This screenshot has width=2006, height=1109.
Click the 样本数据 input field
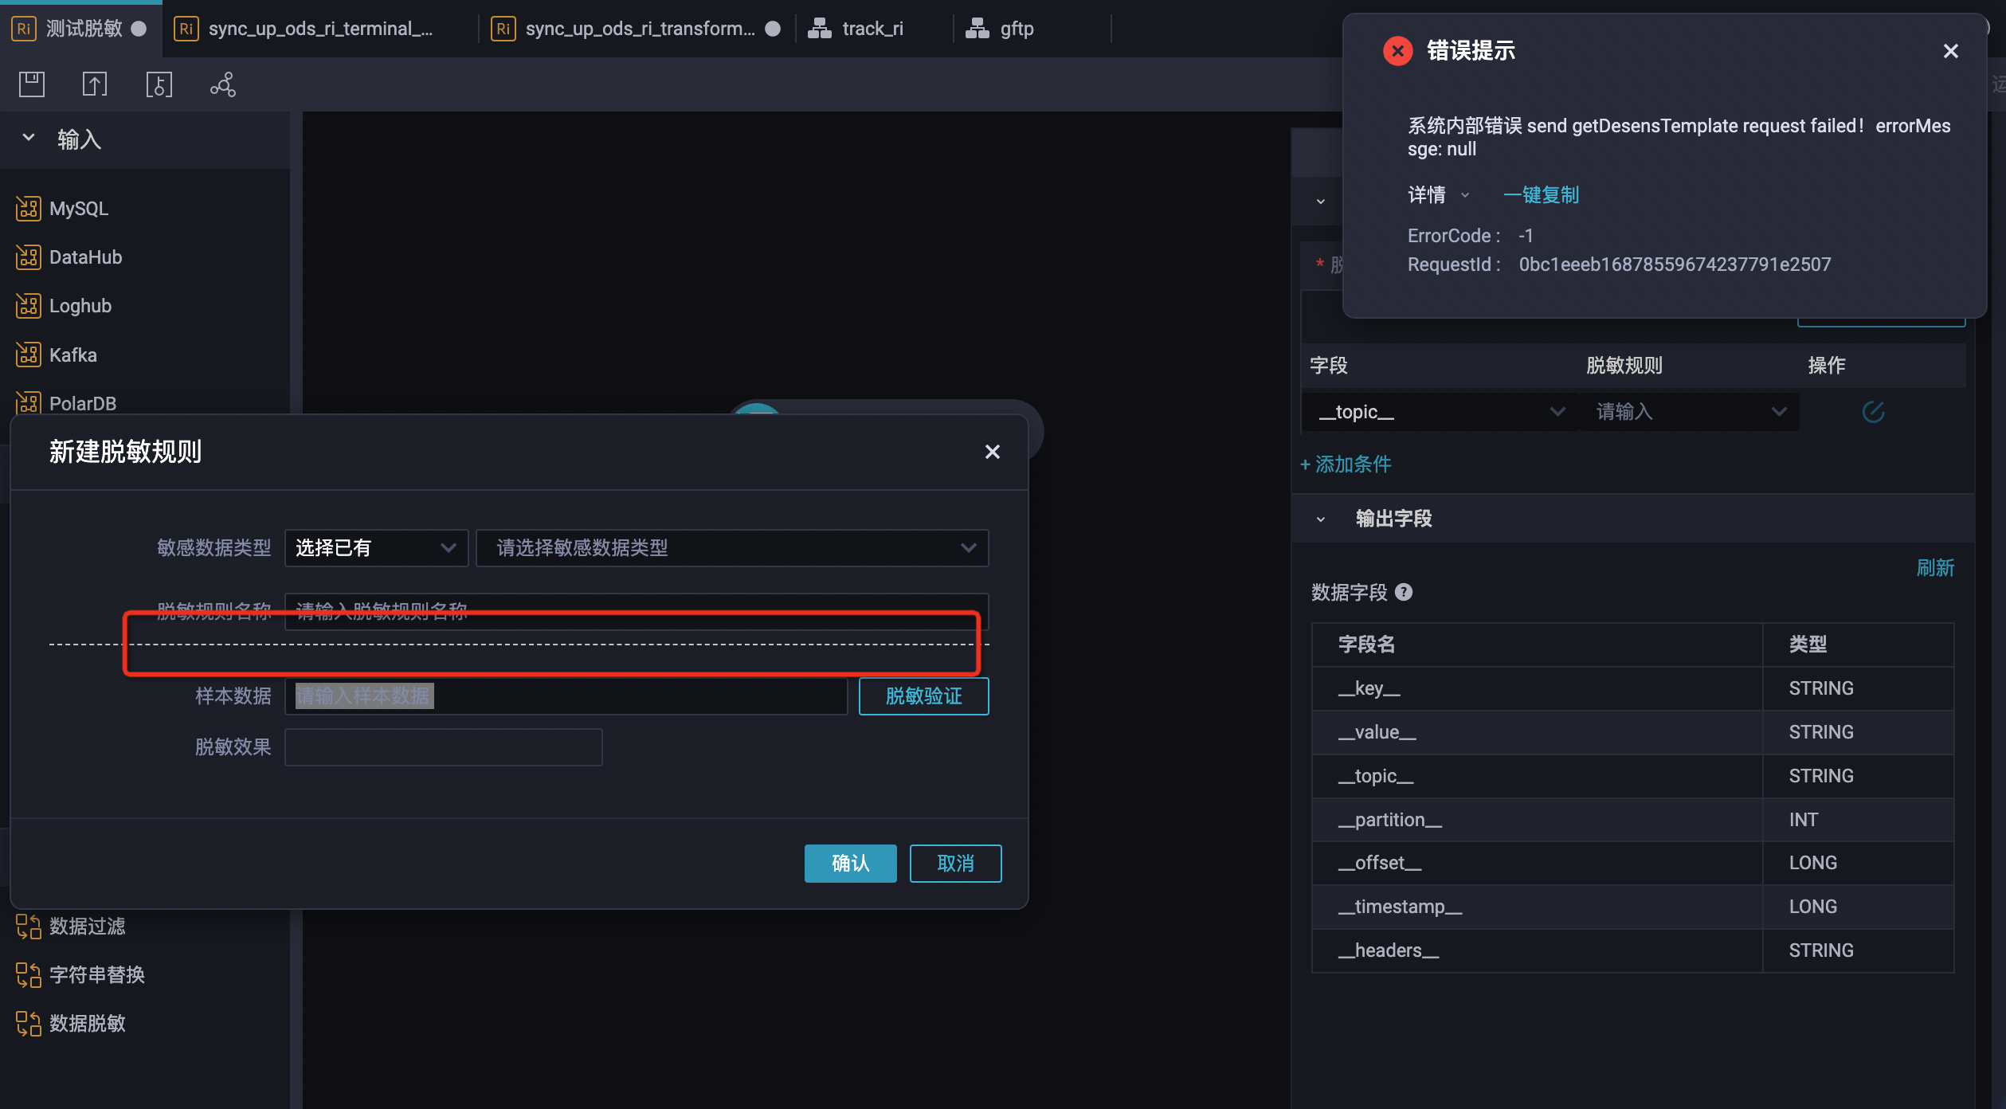coord(566,696)
